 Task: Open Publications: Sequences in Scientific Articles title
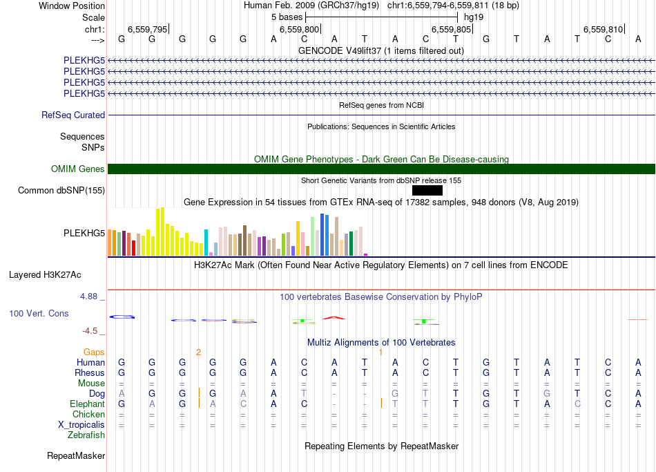coord(381,126)
